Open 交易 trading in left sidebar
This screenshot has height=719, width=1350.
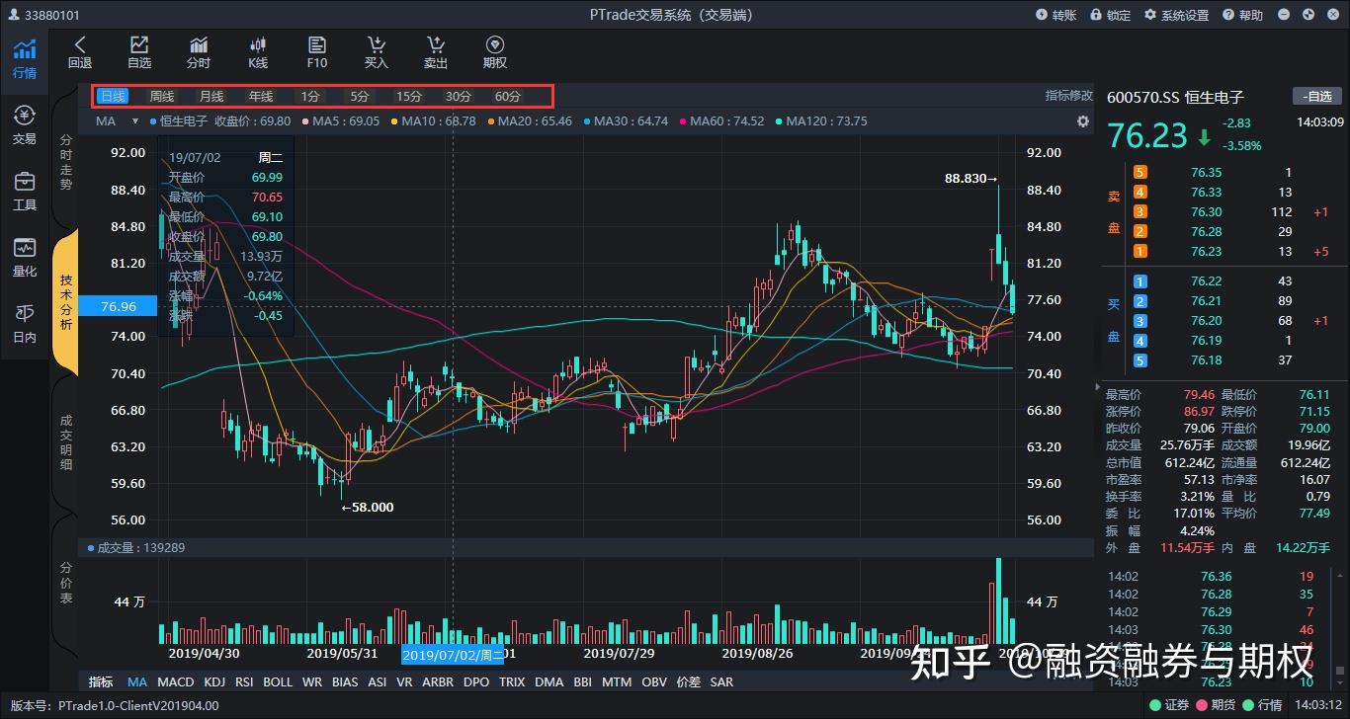pos(25,125)
